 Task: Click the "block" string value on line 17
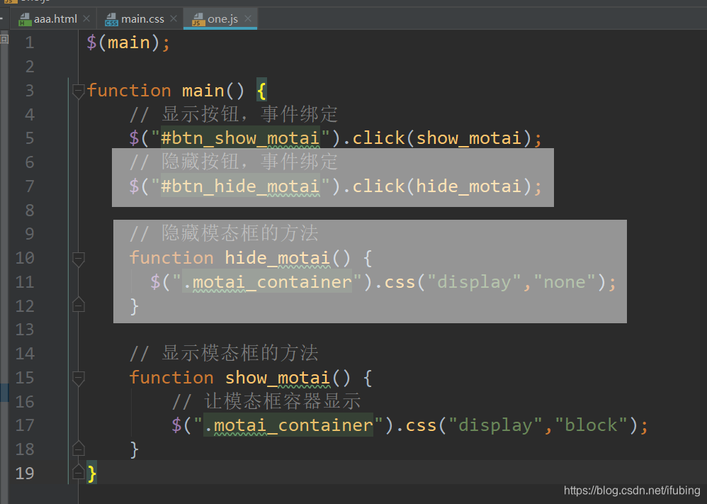point(591,425)
